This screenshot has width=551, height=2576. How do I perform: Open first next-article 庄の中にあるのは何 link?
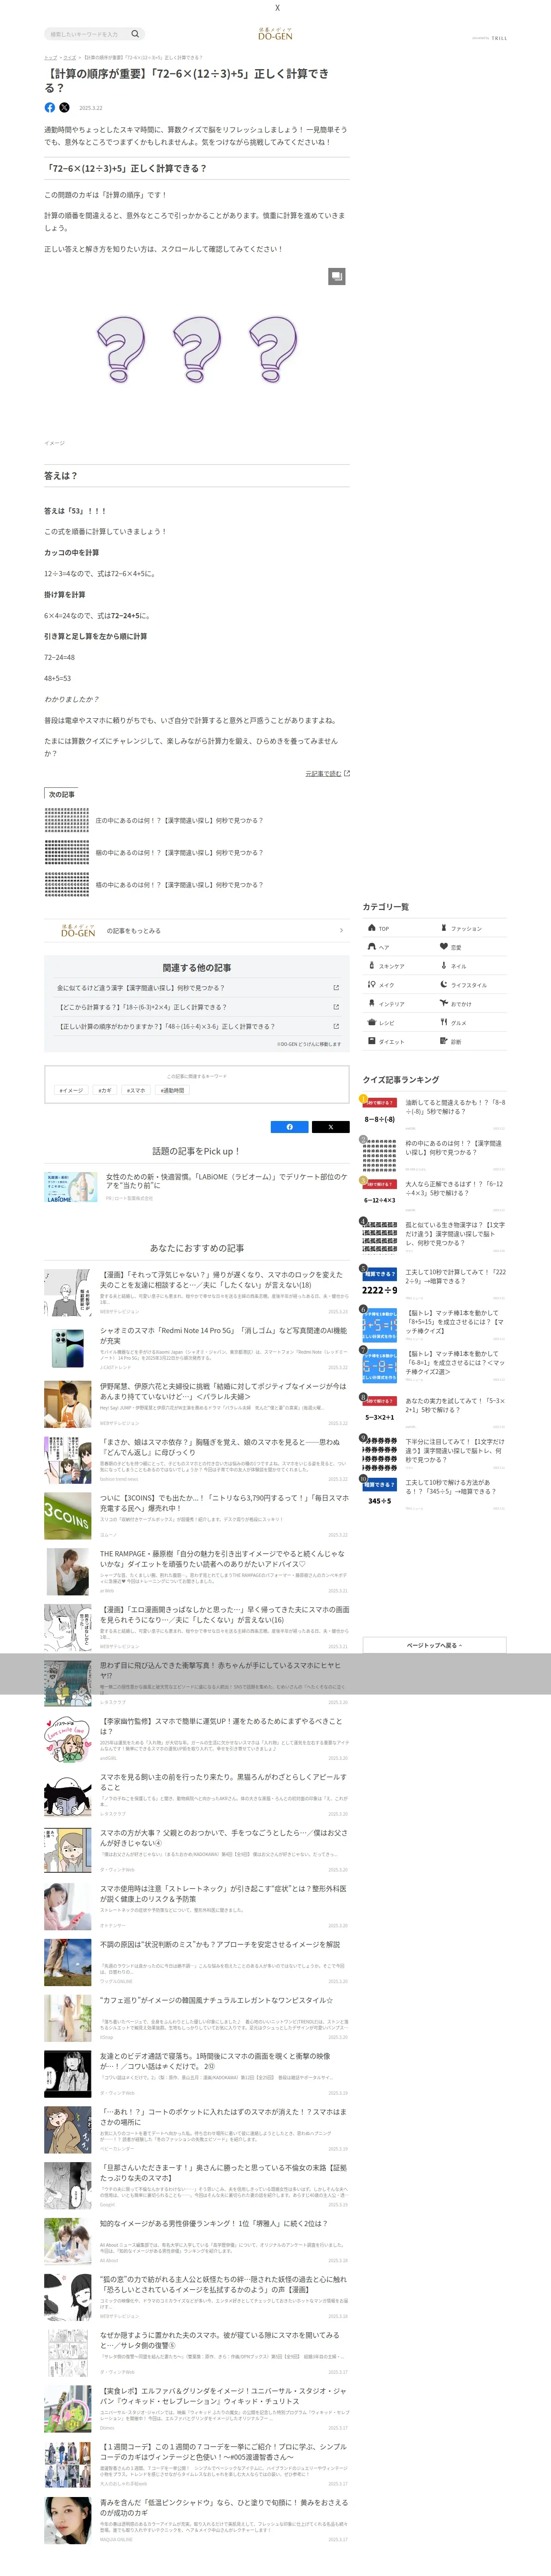[x=179, y=820]
